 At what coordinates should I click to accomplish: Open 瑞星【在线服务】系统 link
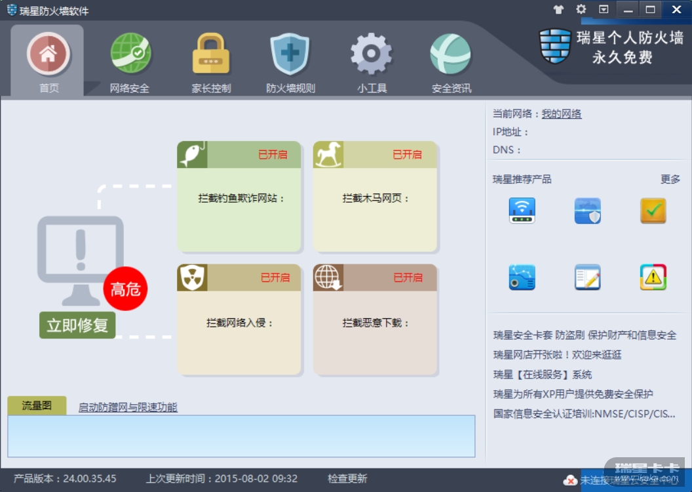pyautogui.click(x=543, y=375)
